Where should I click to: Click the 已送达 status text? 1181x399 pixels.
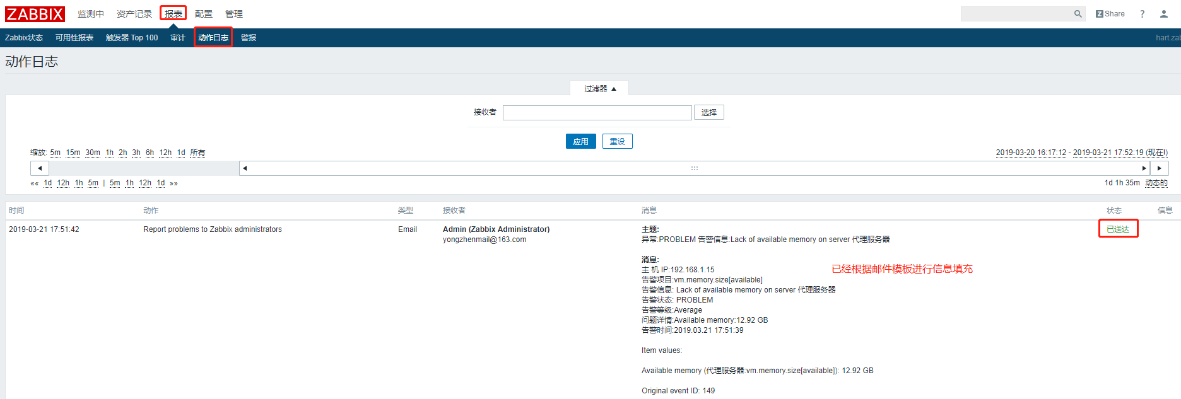[x=1118, y=229]
